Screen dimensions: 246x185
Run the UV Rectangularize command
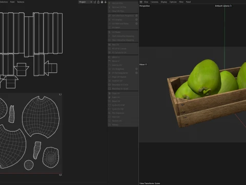click(121, 73)
